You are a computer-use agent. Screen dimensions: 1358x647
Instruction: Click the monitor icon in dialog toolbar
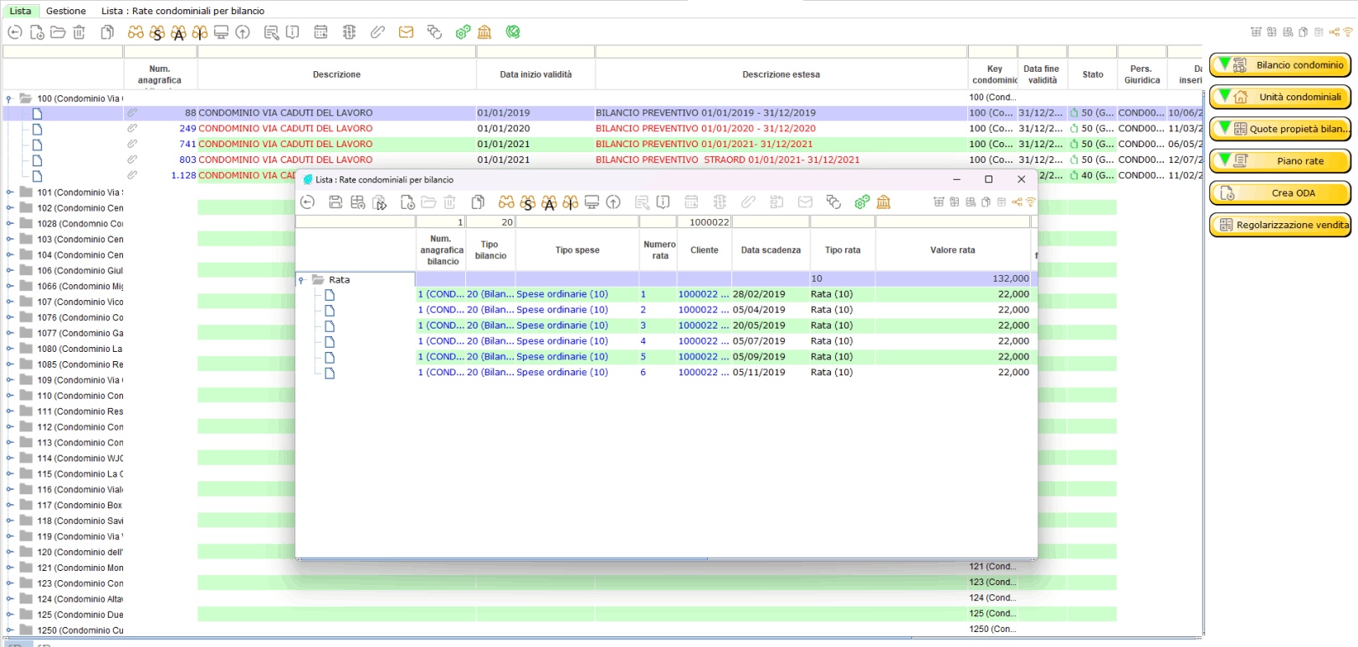[x=592, y=202]
